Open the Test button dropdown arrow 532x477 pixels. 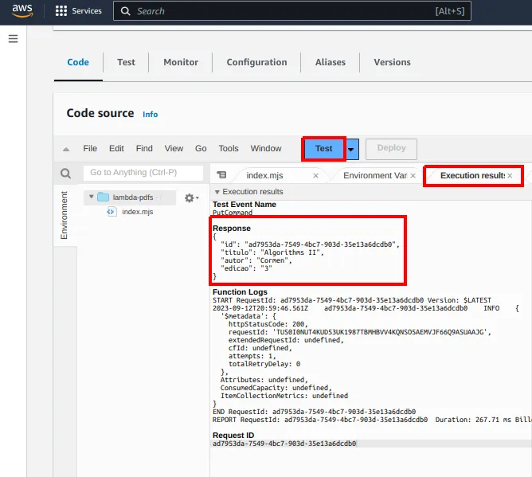pos(351,149)
